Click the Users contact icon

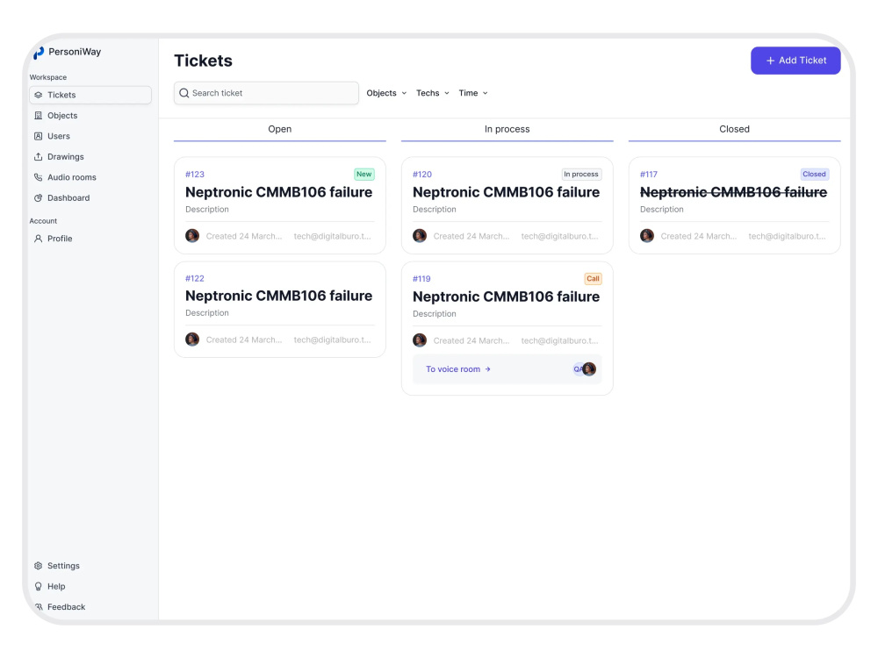[x=38, y=137]
